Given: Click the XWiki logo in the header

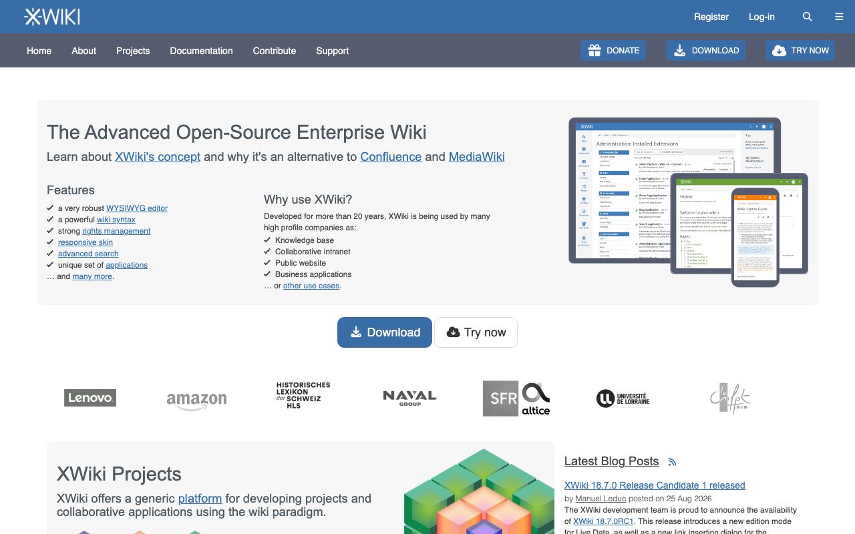Looking at the screenshot, I should point(52,17).
